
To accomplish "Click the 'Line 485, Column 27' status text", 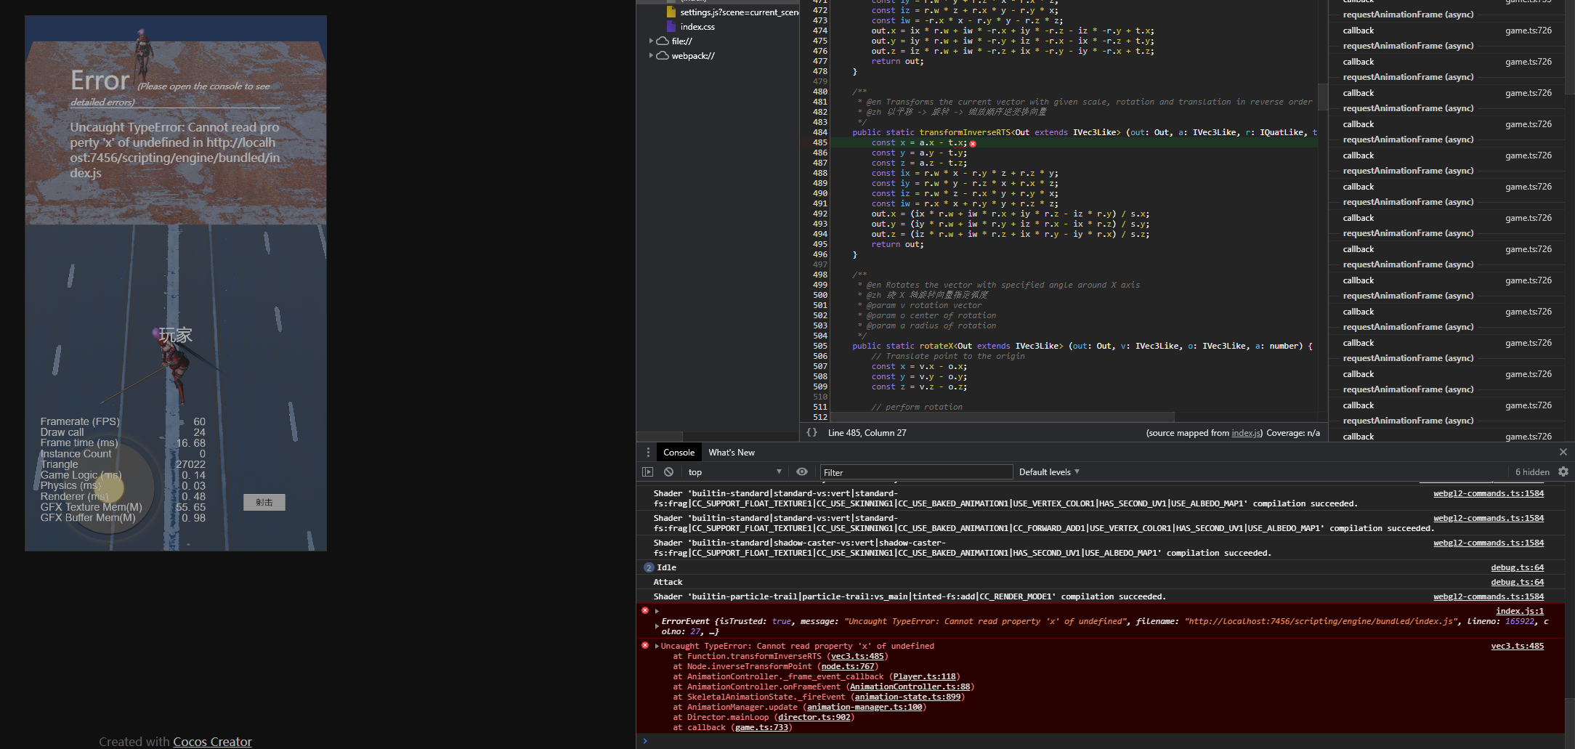I will (867, 433).
